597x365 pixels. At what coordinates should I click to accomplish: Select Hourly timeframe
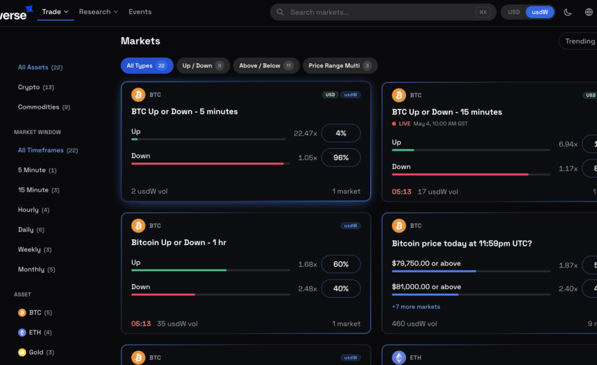click(34, 210)
